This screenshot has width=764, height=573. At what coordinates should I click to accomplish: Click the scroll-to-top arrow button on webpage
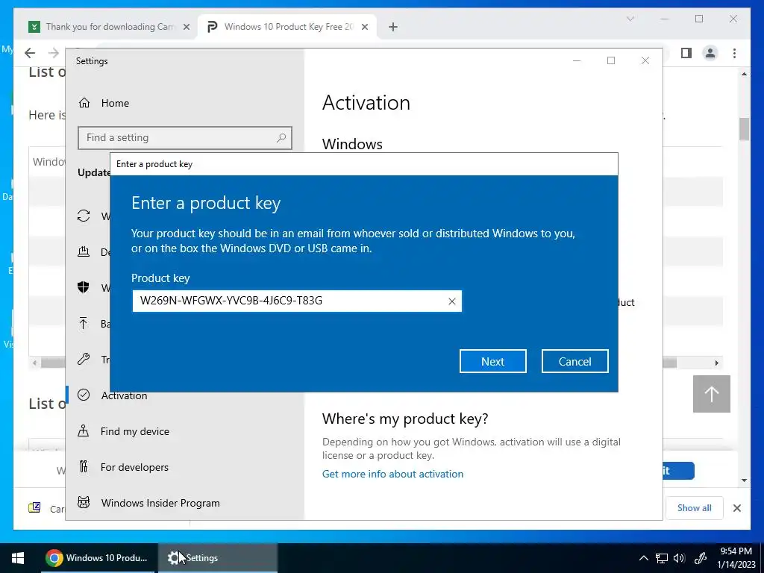point(711,394)
